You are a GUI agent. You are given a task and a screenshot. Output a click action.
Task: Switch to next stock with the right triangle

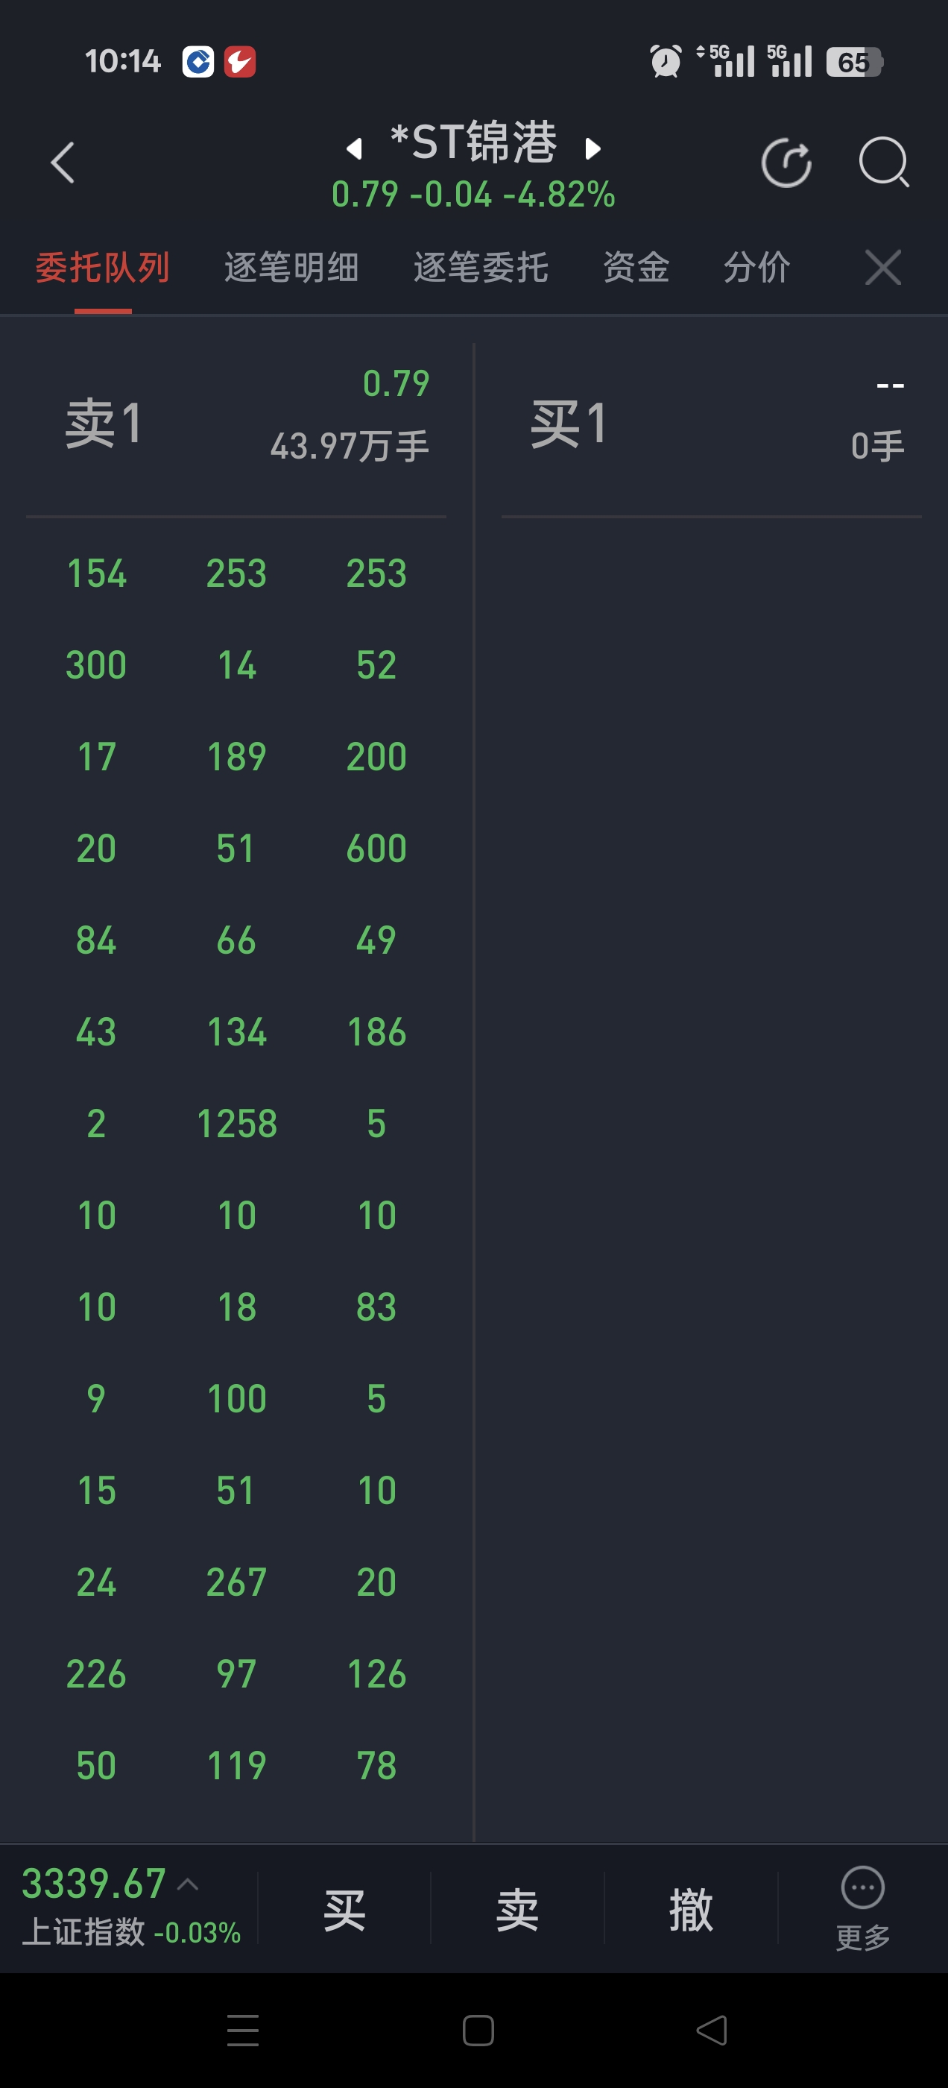pyautogui.click(x=593, y=148)
